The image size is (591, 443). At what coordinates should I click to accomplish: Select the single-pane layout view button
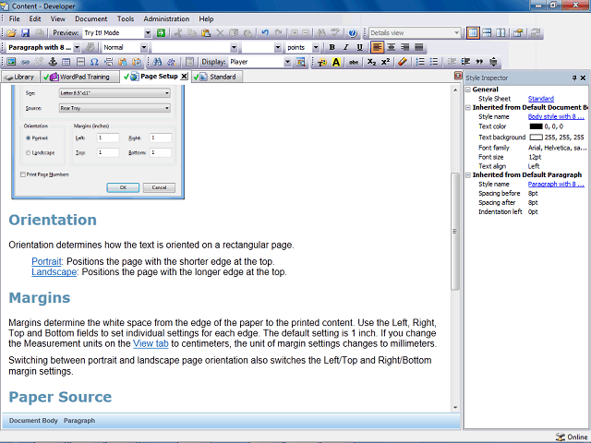click(x=473, y=33)
